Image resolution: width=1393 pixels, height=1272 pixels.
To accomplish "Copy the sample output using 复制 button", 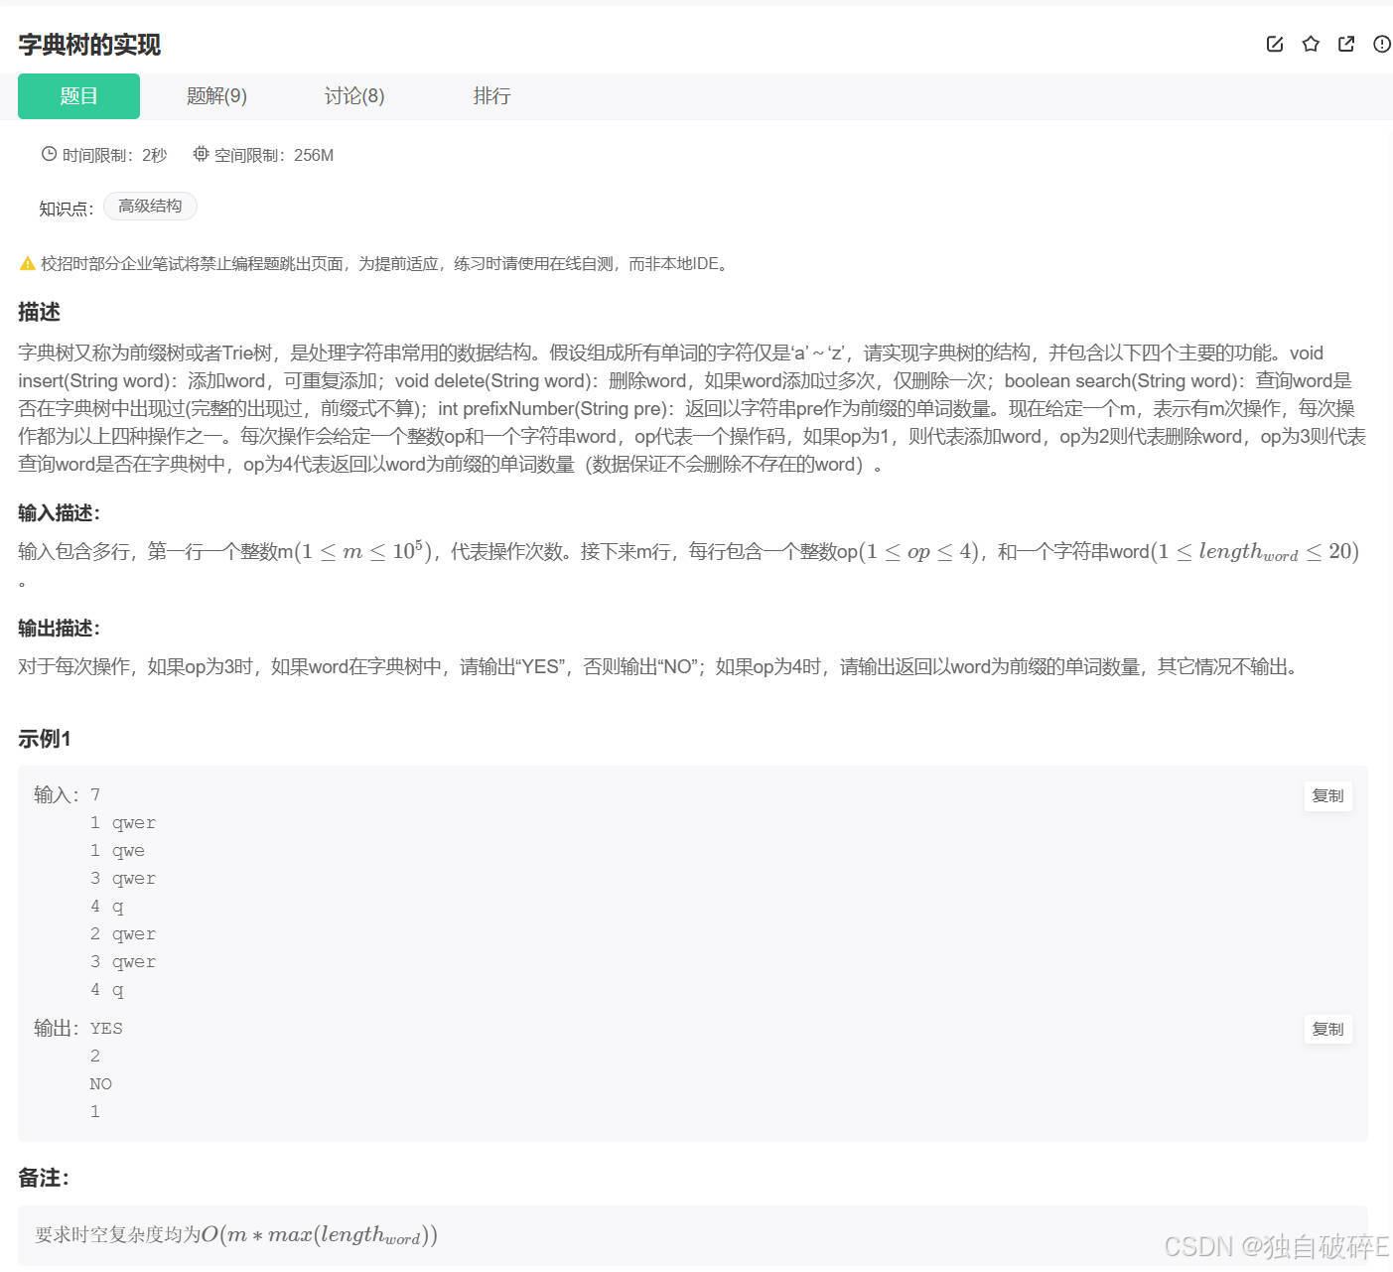I will pos(1327,1030).
